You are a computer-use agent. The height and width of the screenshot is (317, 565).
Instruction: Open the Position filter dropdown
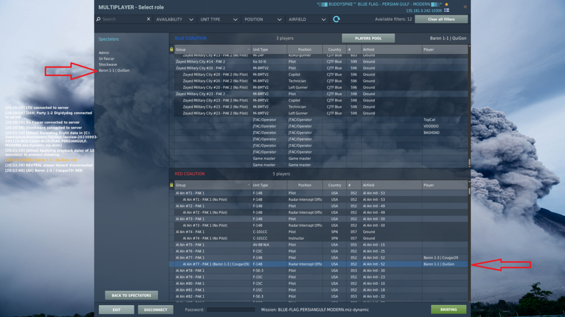[x=263, y=19]
